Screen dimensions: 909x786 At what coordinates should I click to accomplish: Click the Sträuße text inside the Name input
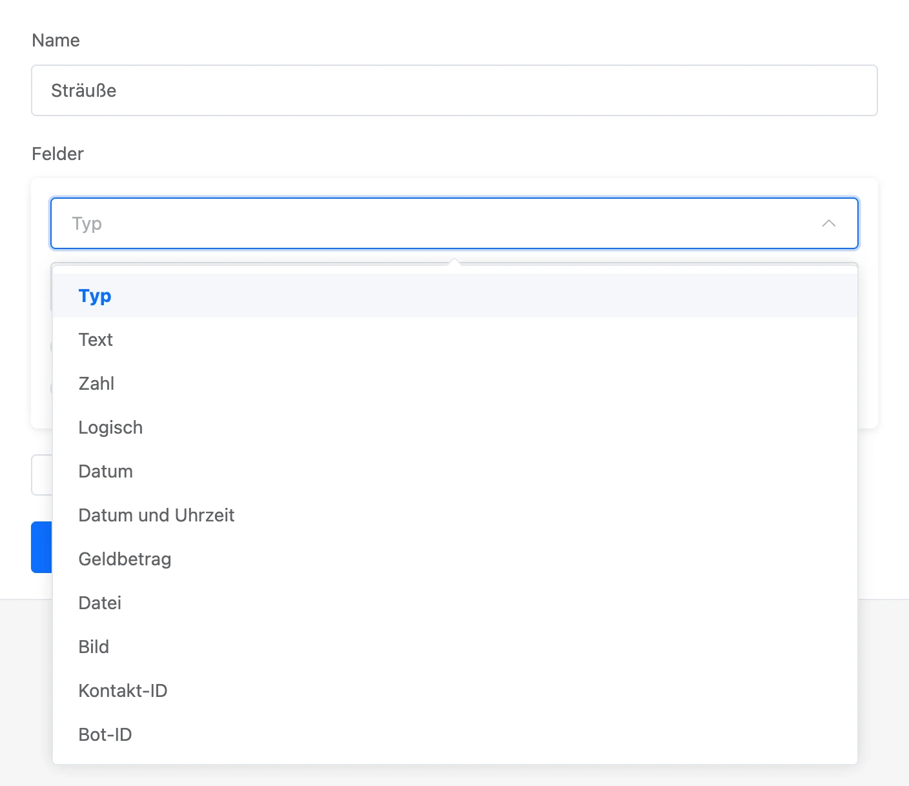pyautogui.click(x=84, y=90)
